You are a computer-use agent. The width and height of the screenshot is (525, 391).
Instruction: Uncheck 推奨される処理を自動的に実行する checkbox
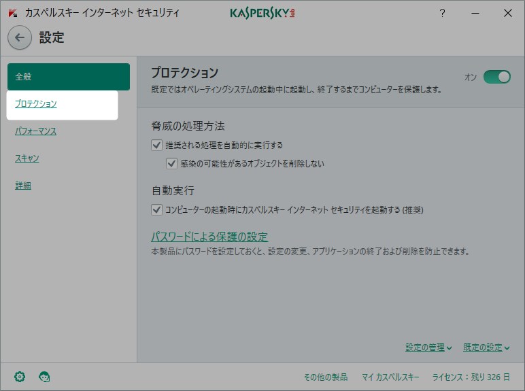[x=156, y=146]
